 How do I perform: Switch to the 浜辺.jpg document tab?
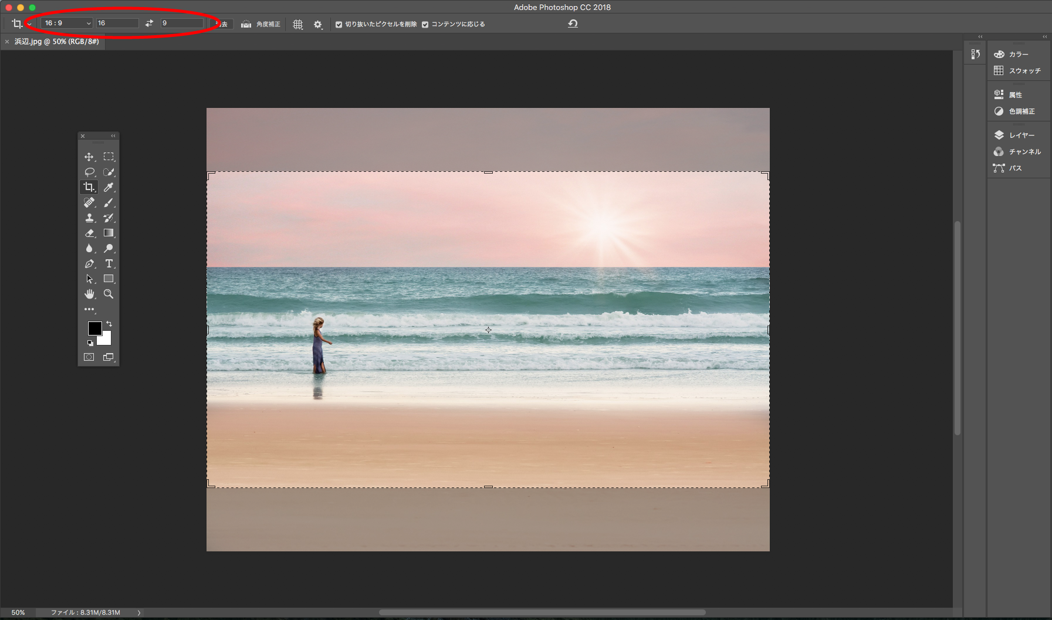(x=56, y=42)
